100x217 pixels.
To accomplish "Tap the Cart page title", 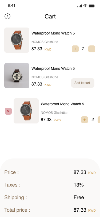I will 50,17.
